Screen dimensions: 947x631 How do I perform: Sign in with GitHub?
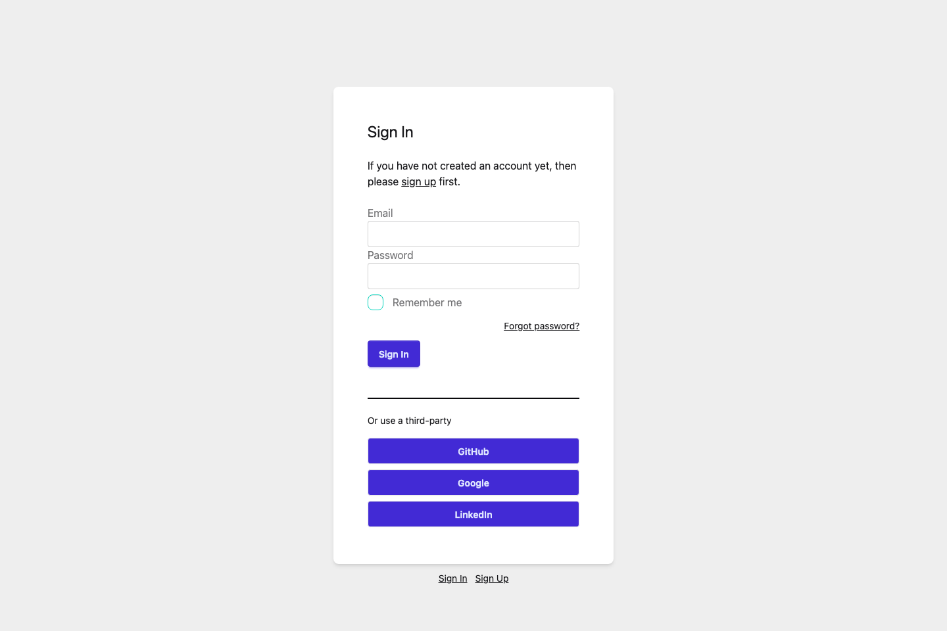pyautogui.click(x=473, y=451)
